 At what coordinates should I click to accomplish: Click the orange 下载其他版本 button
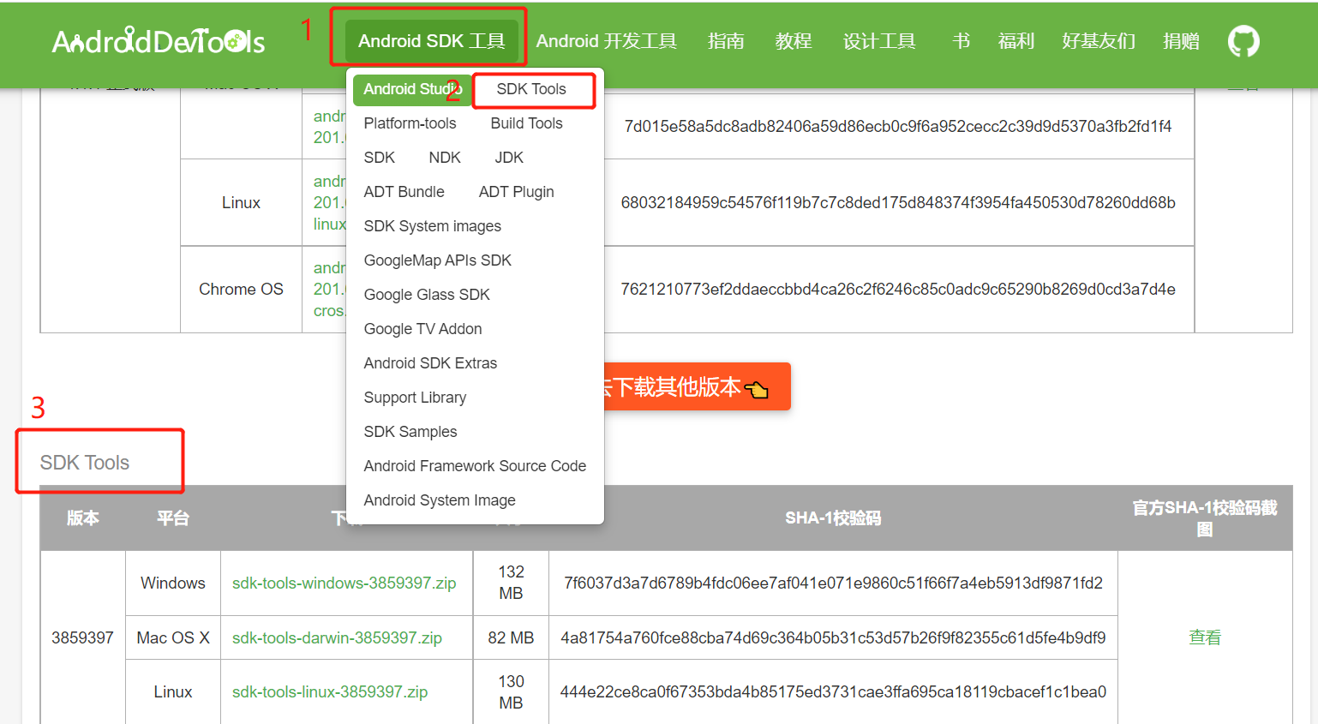click(697, 386)
